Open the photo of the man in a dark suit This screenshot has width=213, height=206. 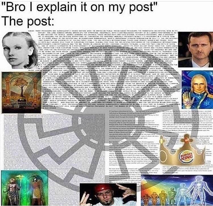tap(195, 50)
